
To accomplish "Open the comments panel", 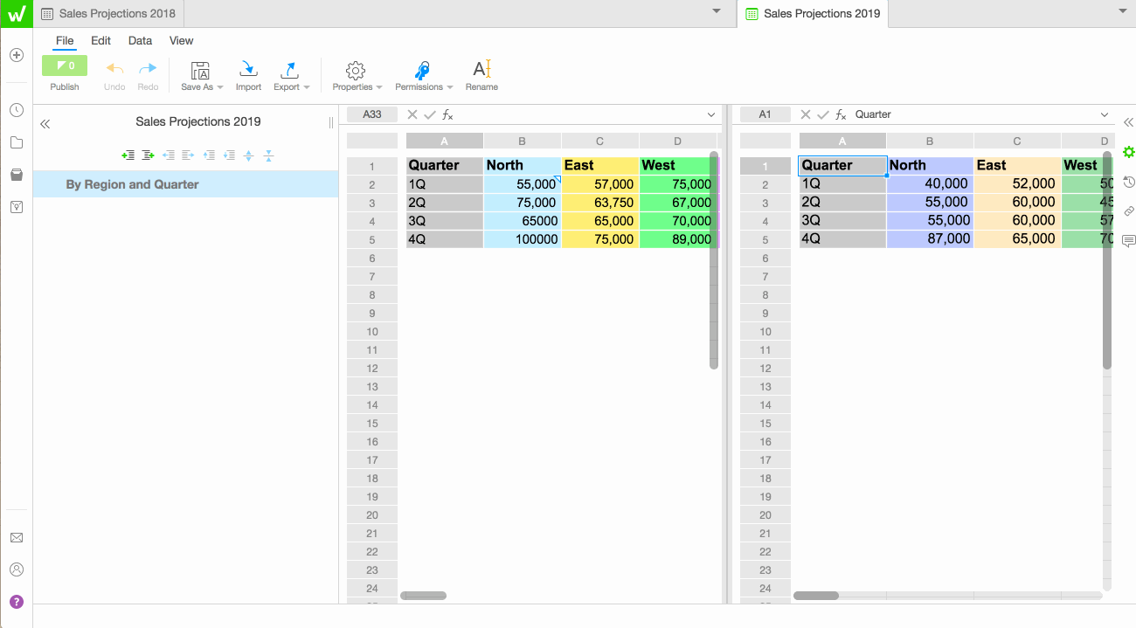I will 1129,240.
